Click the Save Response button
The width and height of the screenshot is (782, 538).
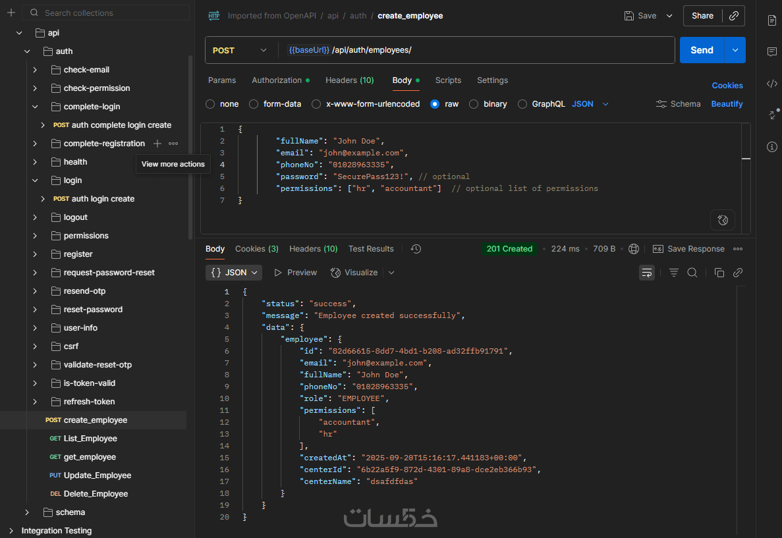click(x=688, y=249)
